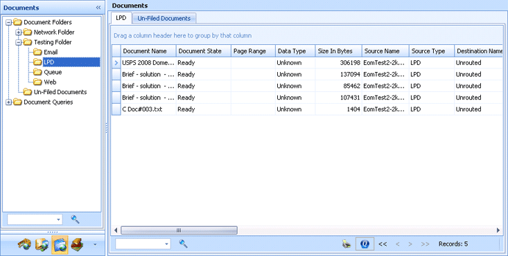
Task: Click the size cell 1404
Action: (x=339, y=109)
